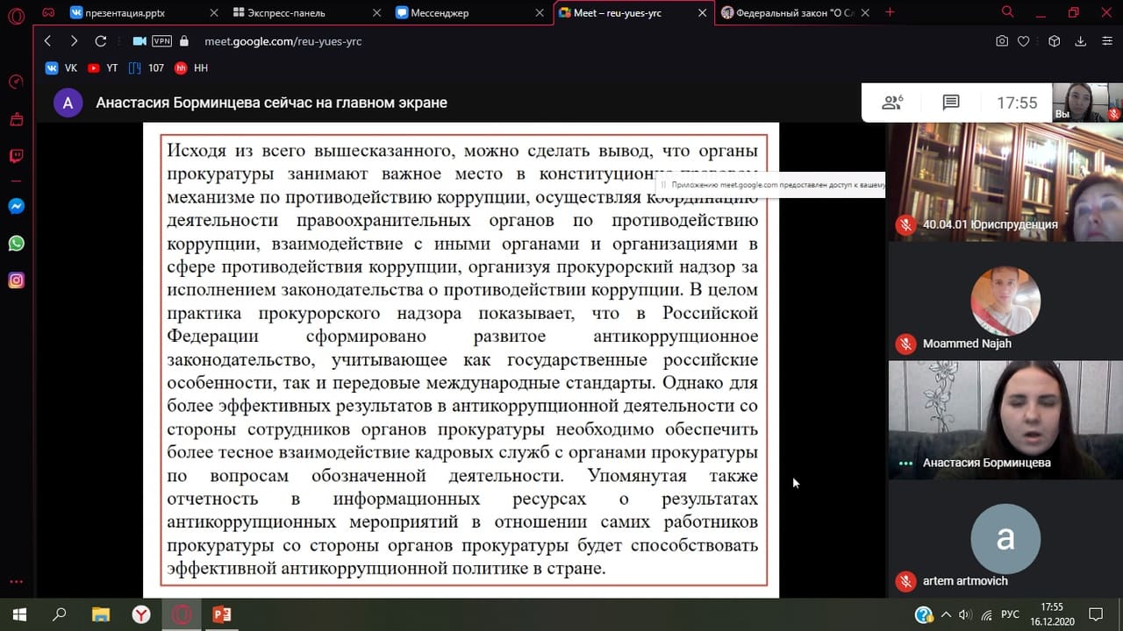Viewport: 1123px width, 631px height.
Task: Open PowerPoint from the taskbar
Action: click(x=222, y=614)
